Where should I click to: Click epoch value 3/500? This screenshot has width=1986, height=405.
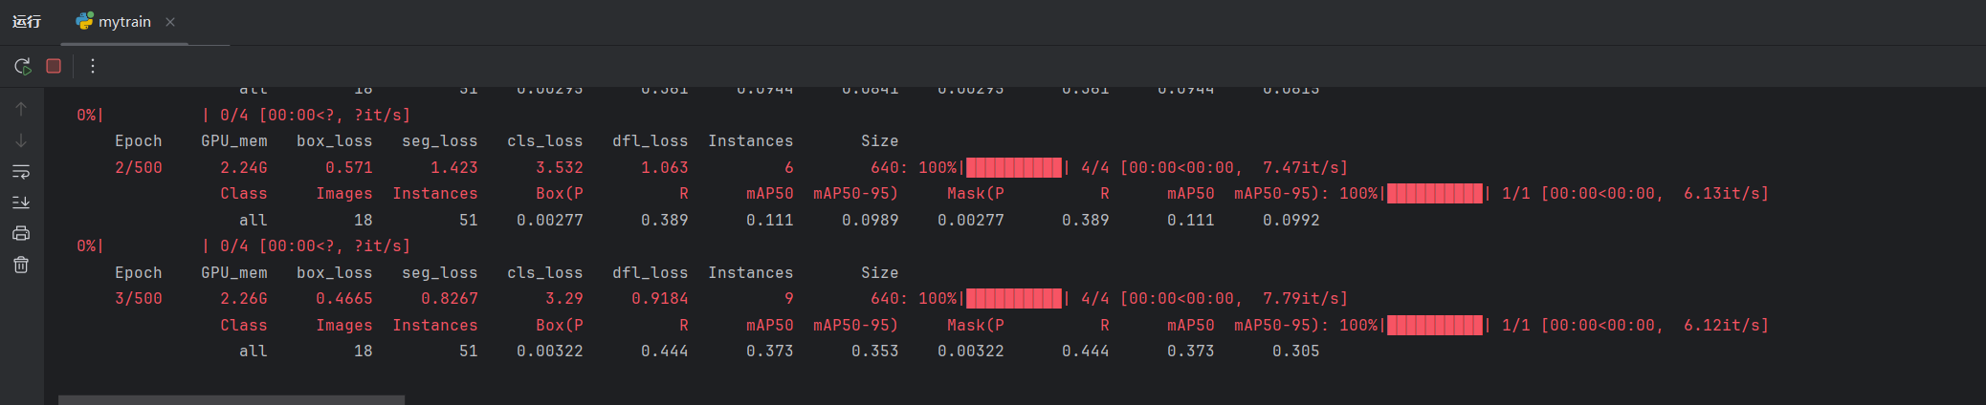pyautogui.click(x=139, y=298)
